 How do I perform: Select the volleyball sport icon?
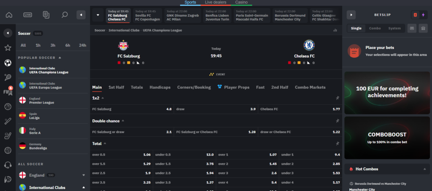coord(8,150)
